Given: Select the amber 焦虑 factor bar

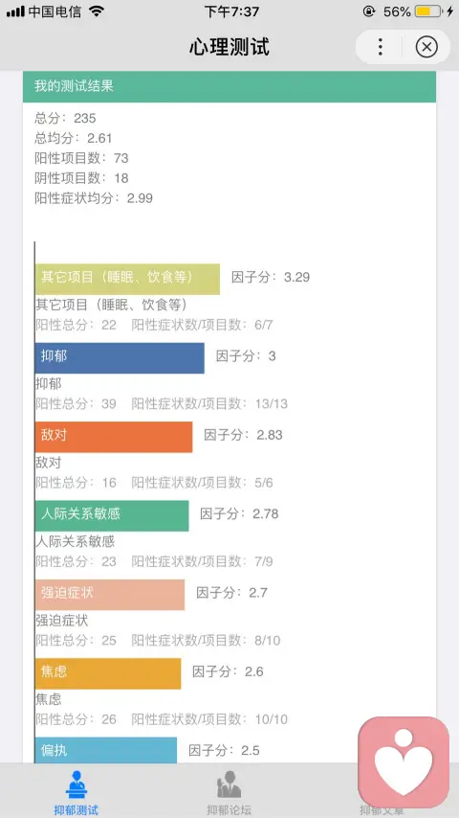Looking at the screenshot, I should (108, 673).
